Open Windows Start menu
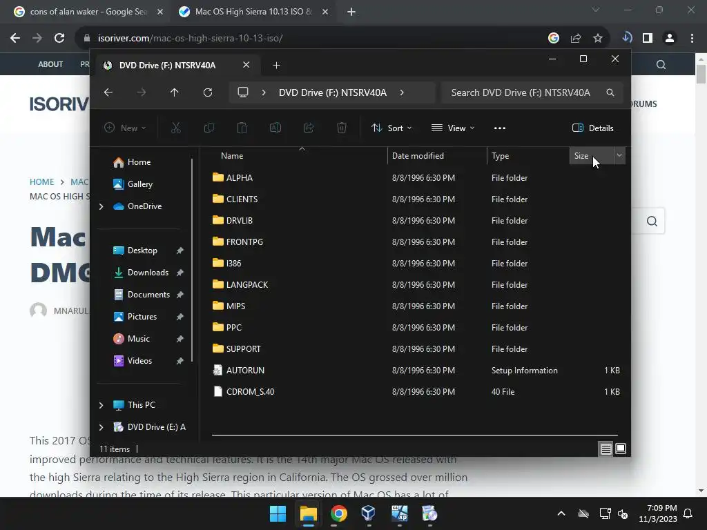The height and width of the screenshot is (530, 707). (278, 513)
